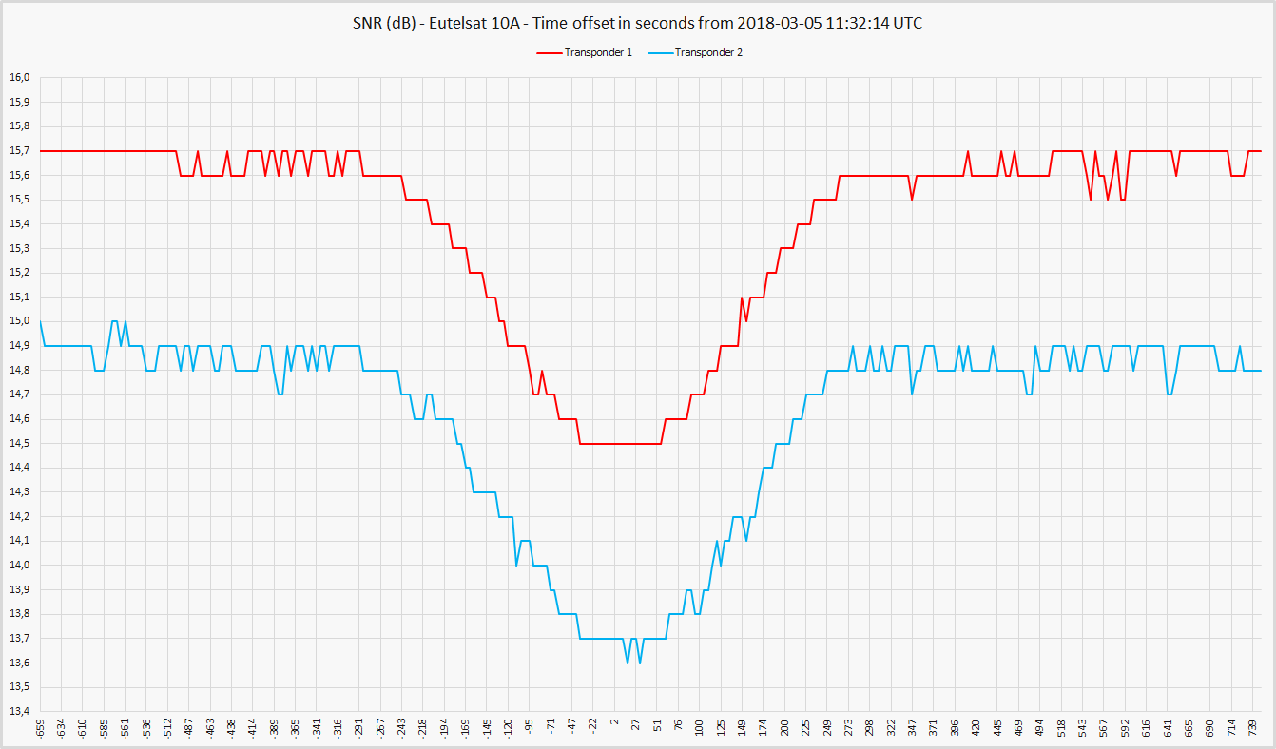Click the 15,0 value on the Y axis
Viewport: 1276px width, 749px height.
(20, 321)
